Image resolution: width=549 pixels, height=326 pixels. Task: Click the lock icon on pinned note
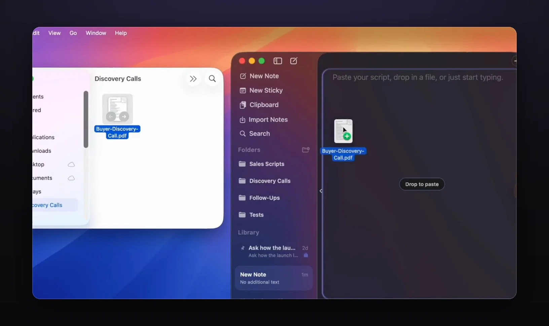(x=306, y=255)
